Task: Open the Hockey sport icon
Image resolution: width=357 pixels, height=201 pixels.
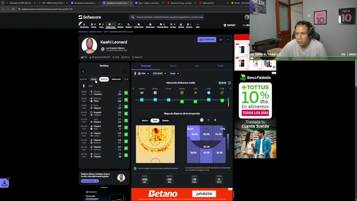Action: pos(173,25)
